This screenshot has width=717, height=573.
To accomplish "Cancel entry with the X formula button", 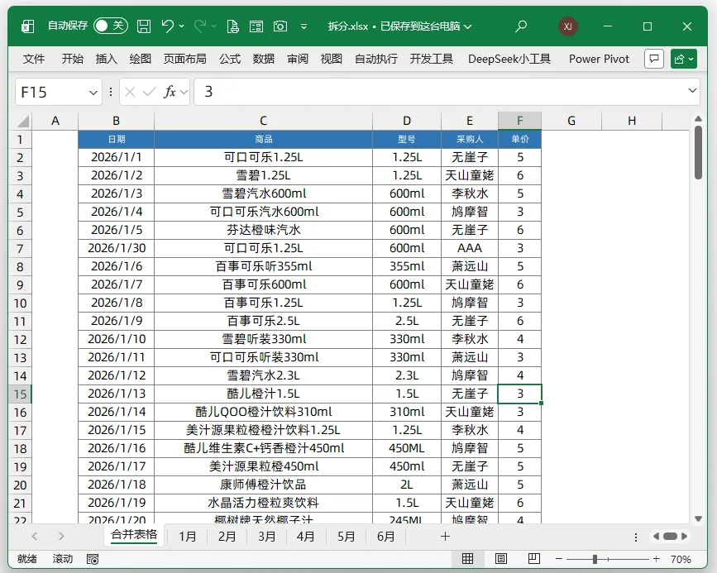I will click(x=130, y=93).
